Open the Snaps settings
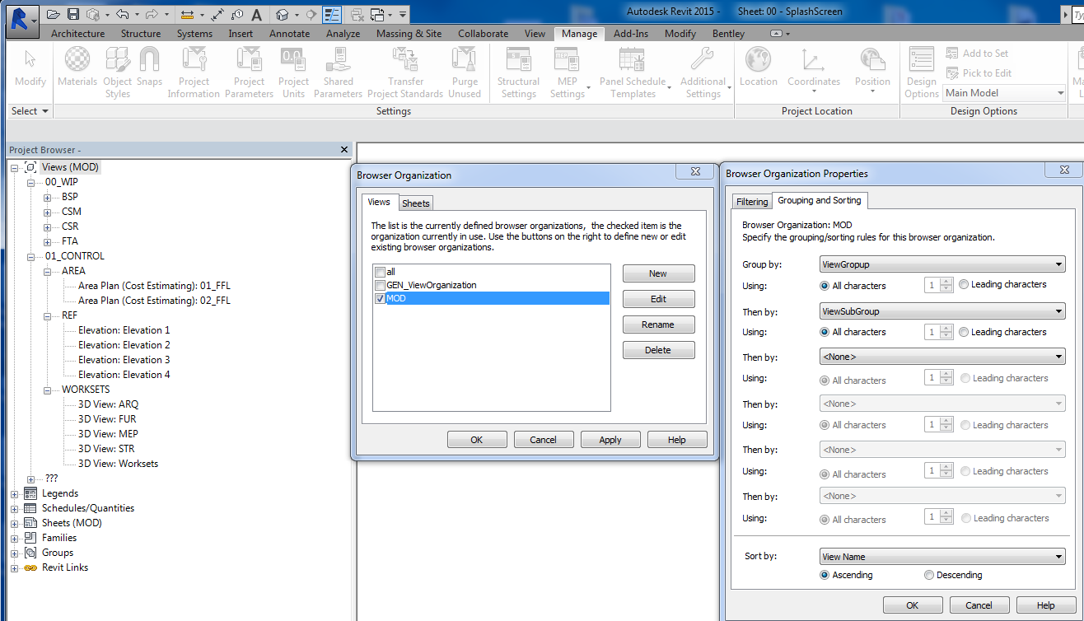1084x621 pixels. coord(149,68)
